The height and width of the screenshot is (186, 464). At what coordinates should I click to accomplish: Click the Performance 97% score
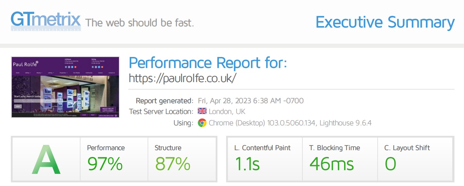tap(105, 164)
